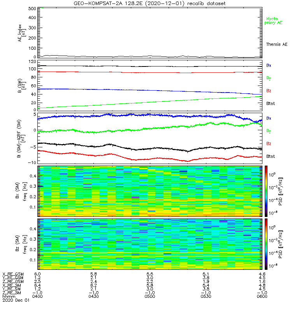Click the X_RE_GSM ephemeris row label
This screenshot has height=311, width=292.
coord(13,274)
